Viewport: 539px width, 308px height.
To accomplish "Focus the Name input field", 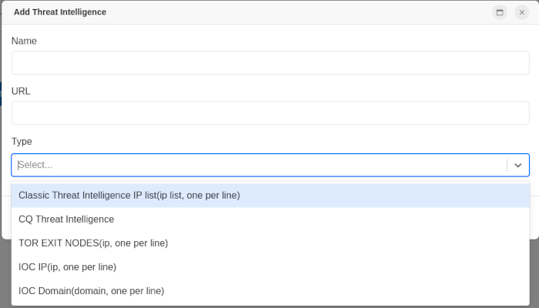I will (x=270, y=63).
